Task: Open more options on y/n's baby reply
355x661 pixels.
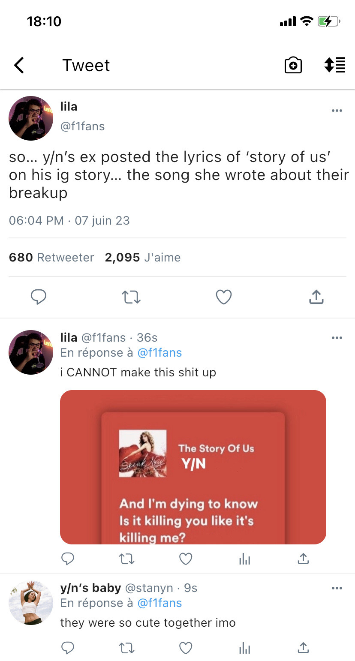Action: coord(337,588)
